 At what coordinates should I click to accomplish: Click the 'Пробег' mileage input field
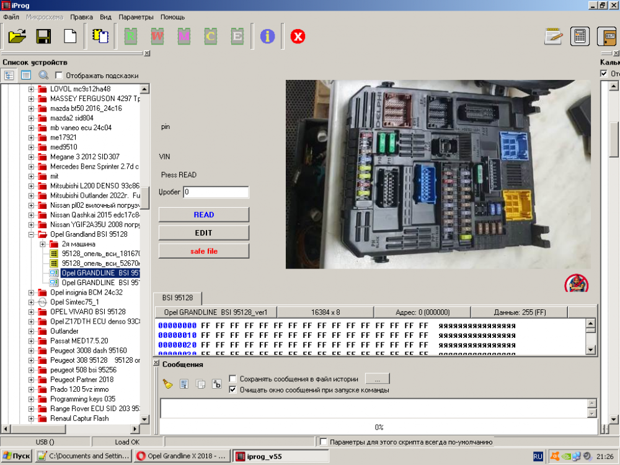point(216,192)
